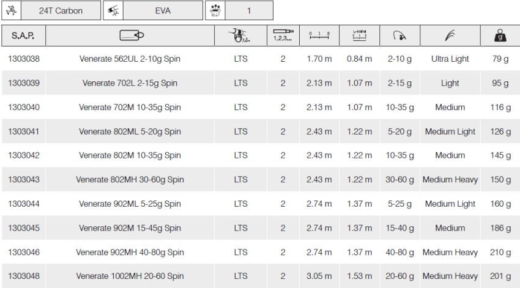Click the rod action curve icon header
This screenshot has height=288, width=520.
(450, 36)
